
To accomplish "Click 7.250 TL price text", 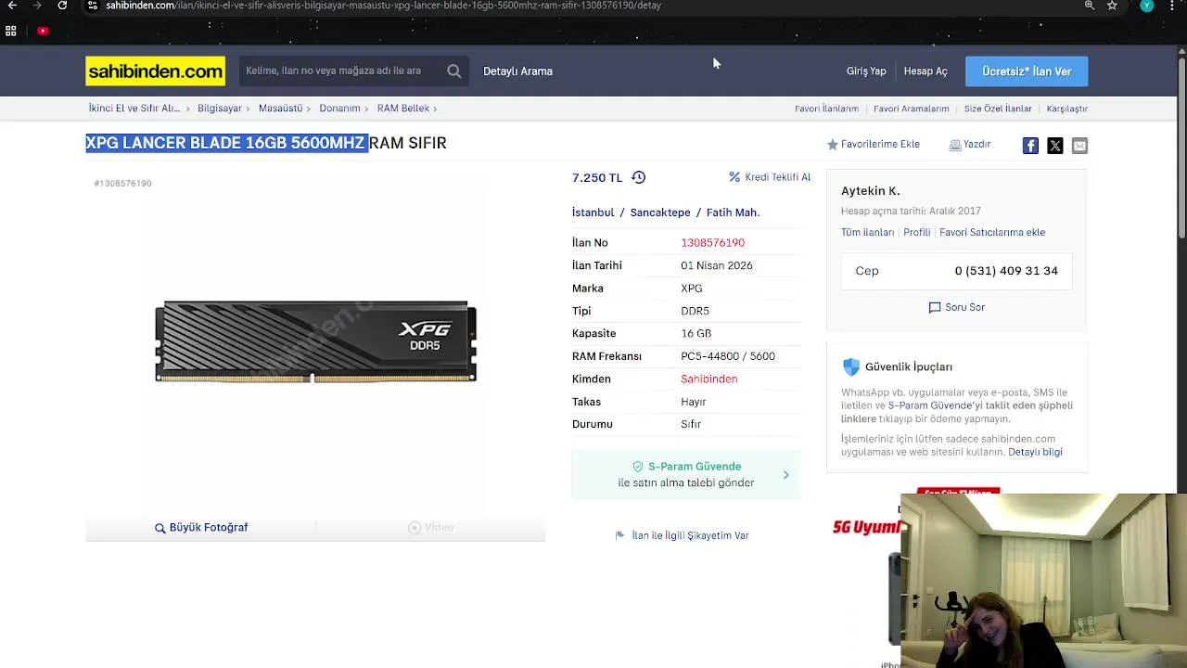I will tap(597, 178).
